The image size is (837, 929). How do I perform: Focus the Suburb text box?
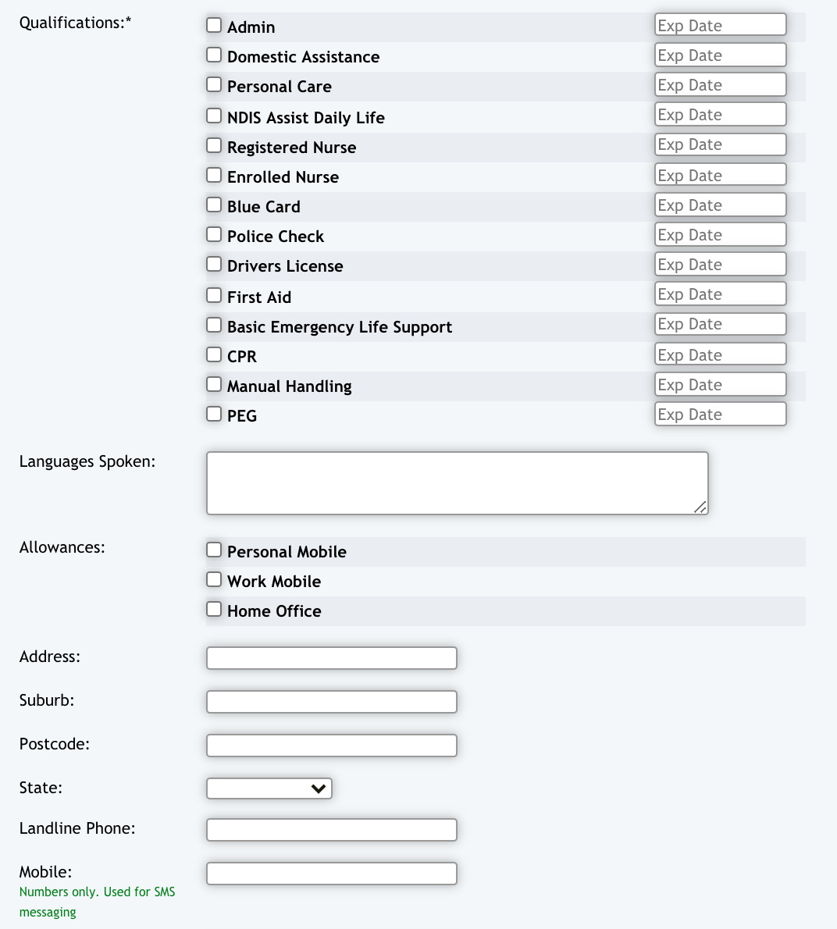332,702
